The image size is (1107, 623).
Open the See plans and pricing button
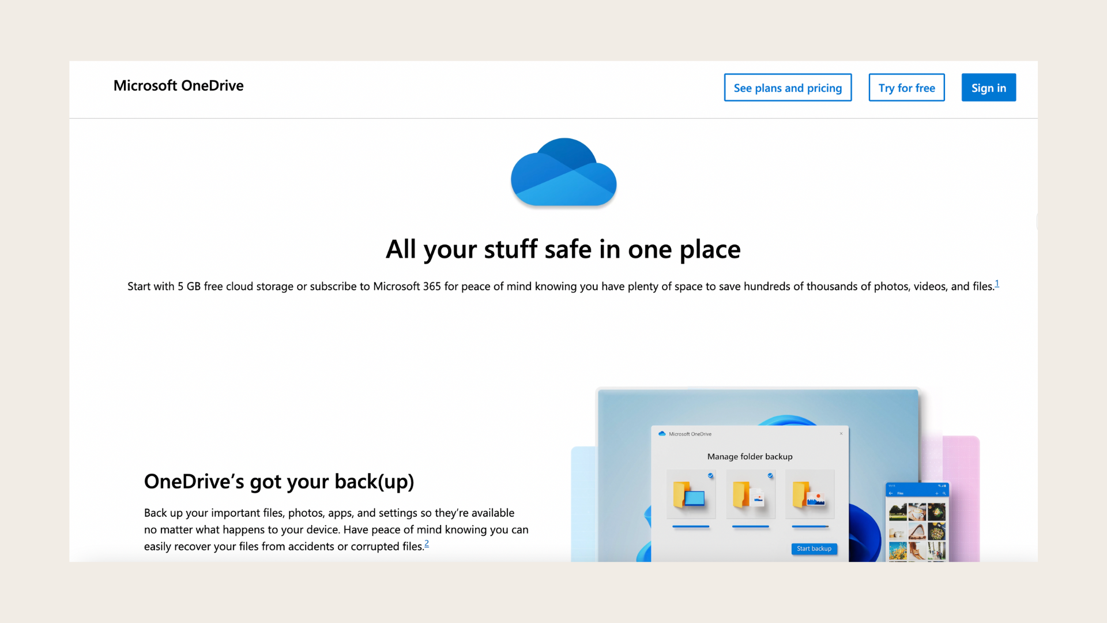click(788, 88)
